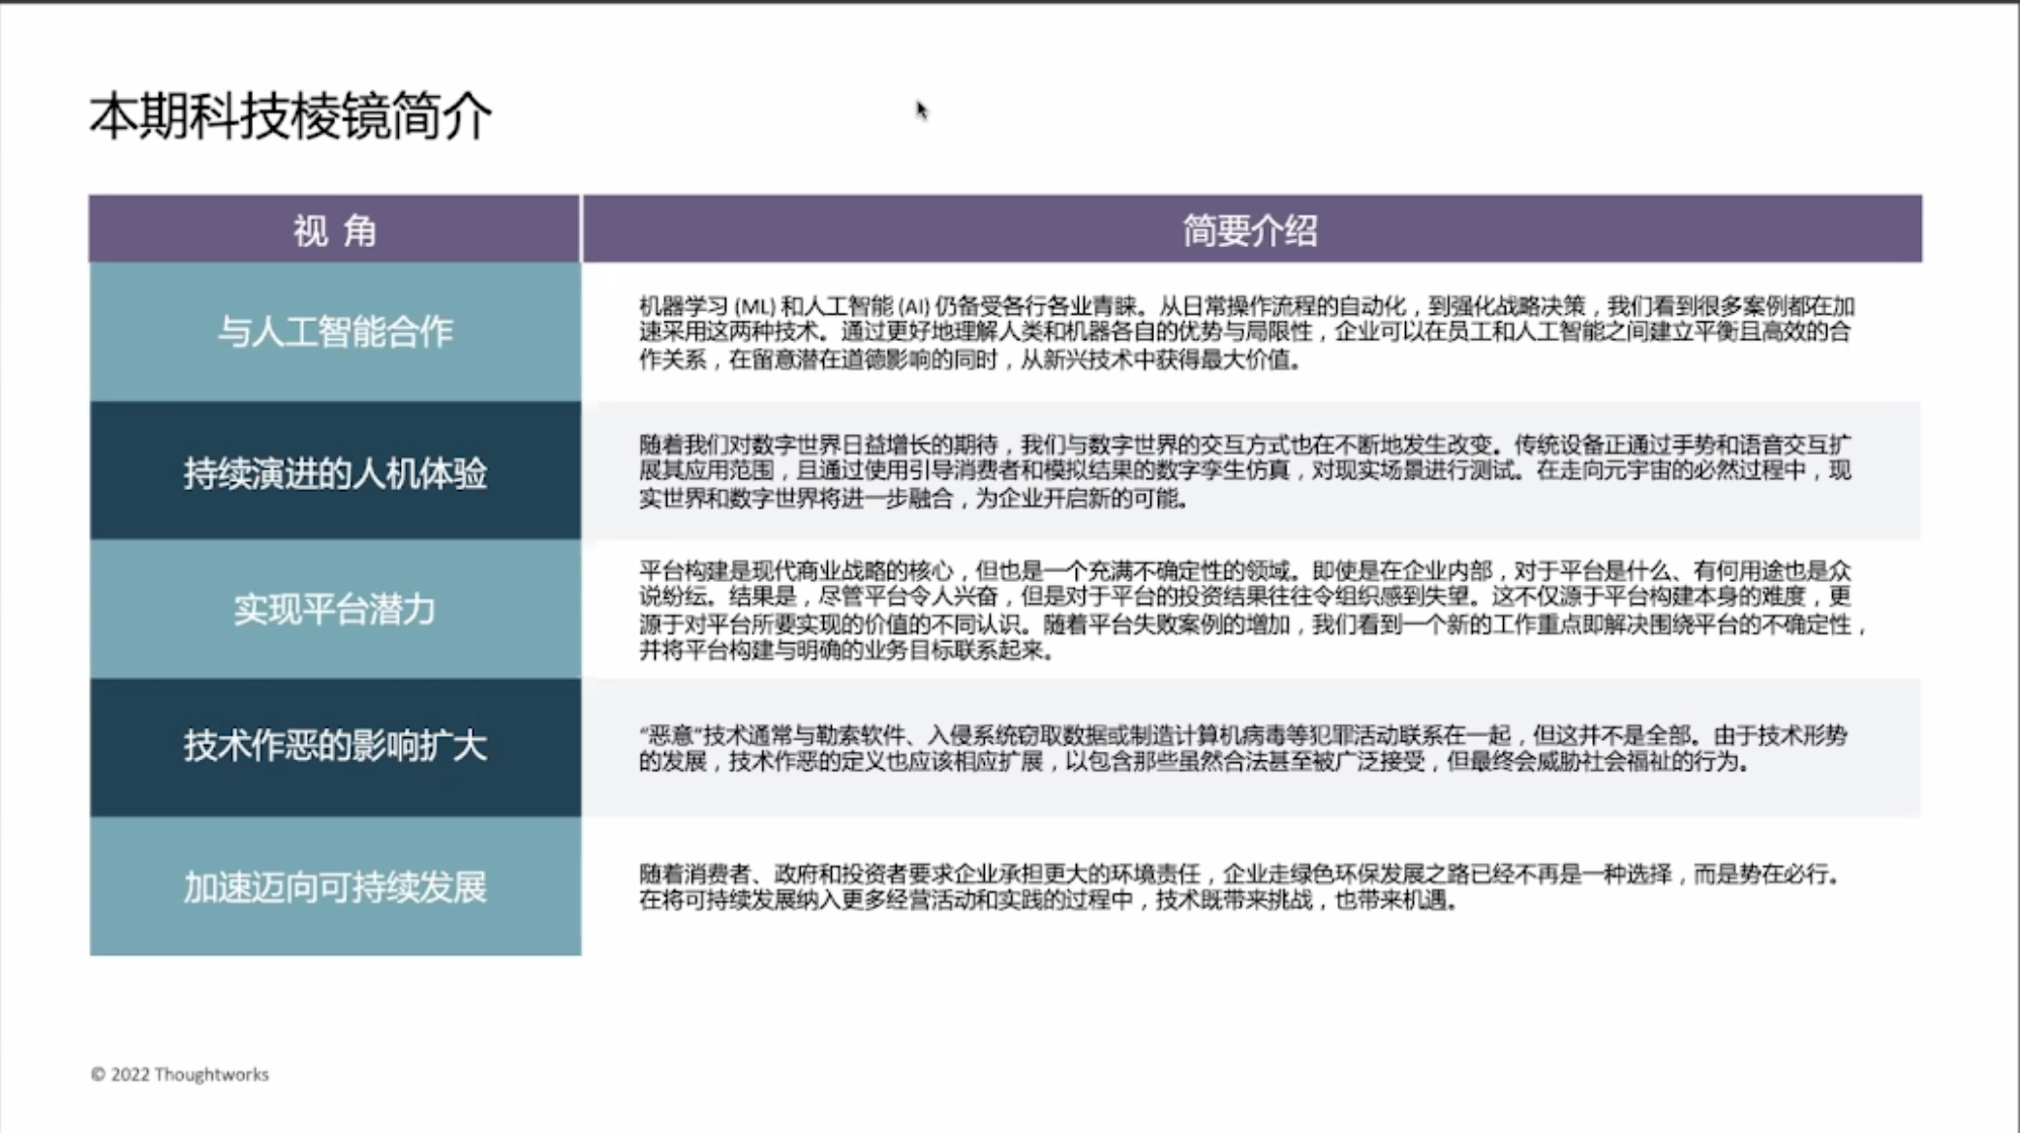Click the word 勒索软件 in the fourth description
Image resolution: width=2020 pixels, height=1133 pixels.
[x=860, y=736]
